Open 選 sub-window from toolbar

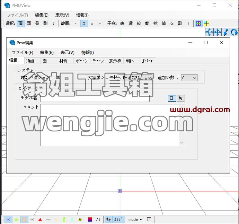131,24
